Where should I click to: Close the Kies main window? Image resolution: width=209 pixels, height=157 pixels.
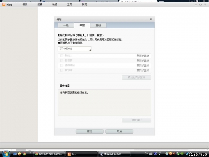pyautogui.click(x=205, y=5)
